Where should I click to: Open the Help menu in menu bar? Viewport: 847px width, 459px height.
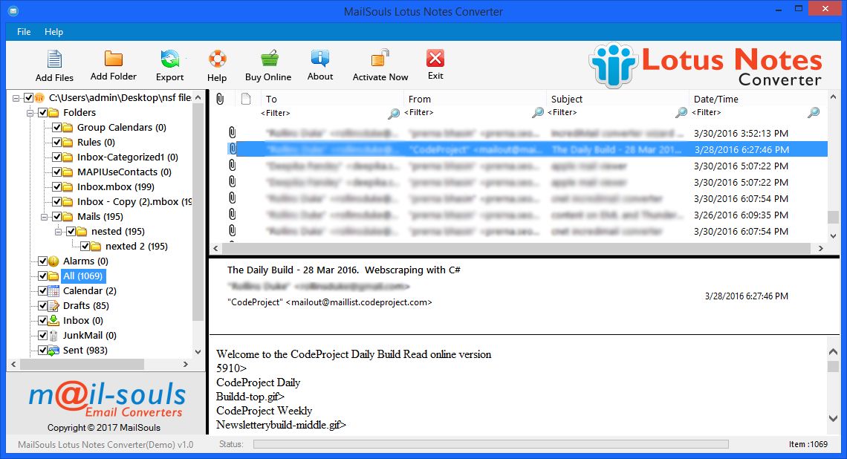pos(53,32)
